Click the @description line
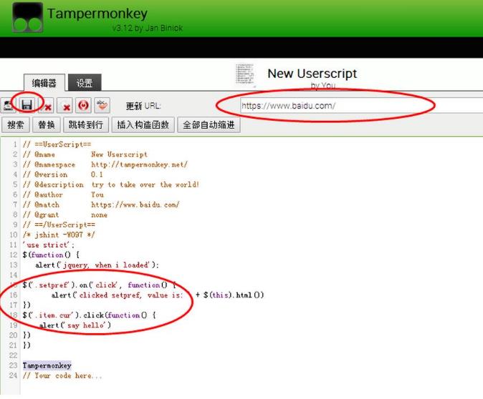Image resolution: width=483 pixels, height=399 pixels. (110, 184)
